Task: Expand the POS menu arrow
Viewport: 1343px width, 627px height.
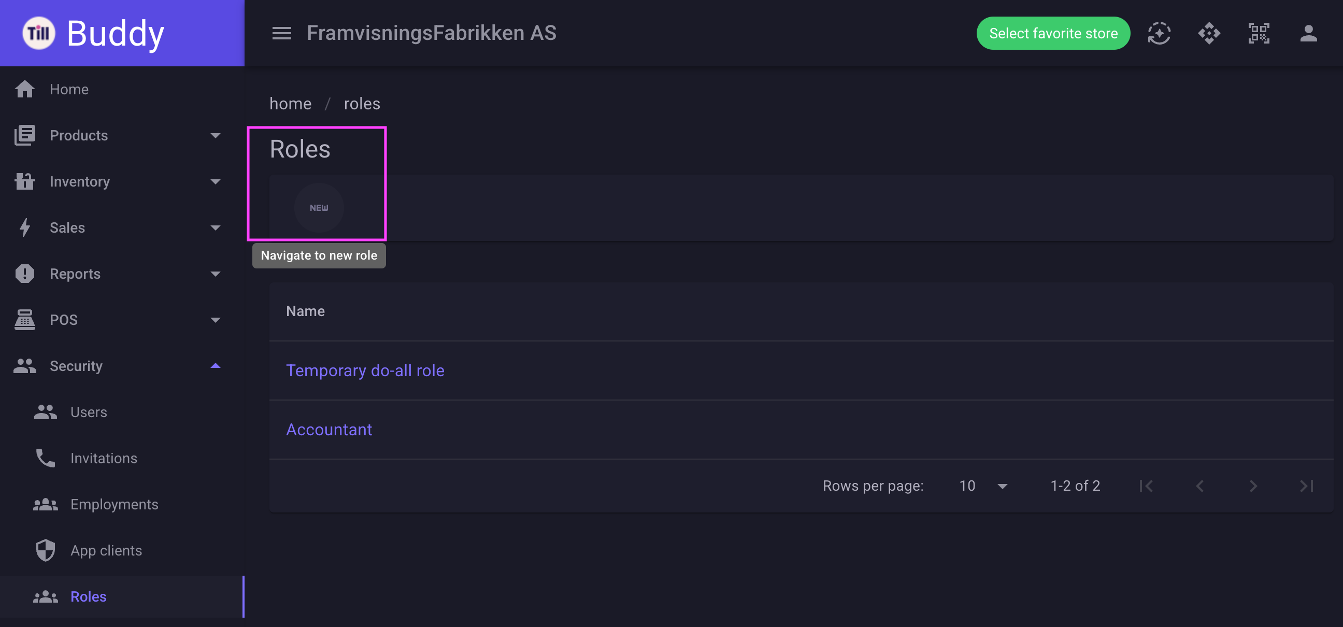Action: [216, 320]
